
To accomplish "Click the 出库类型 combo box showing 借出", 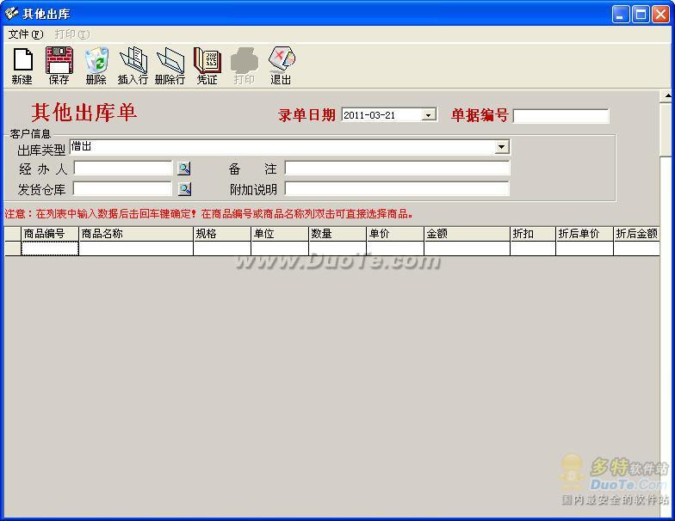I will 289,147.
